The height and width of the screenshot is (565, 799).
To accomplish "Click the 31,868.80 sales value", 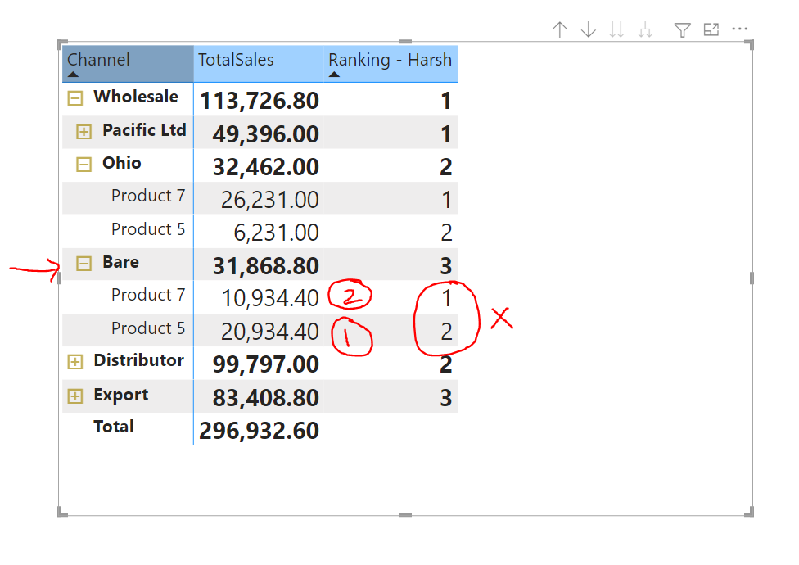I will (x=266, y=266).
